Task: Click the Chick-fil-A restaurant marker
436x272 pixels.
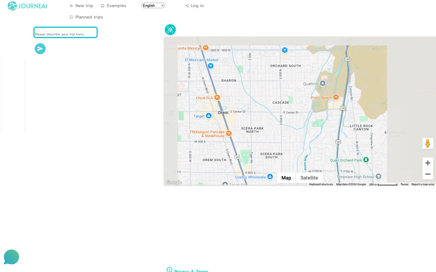Action: pos(217,97)
